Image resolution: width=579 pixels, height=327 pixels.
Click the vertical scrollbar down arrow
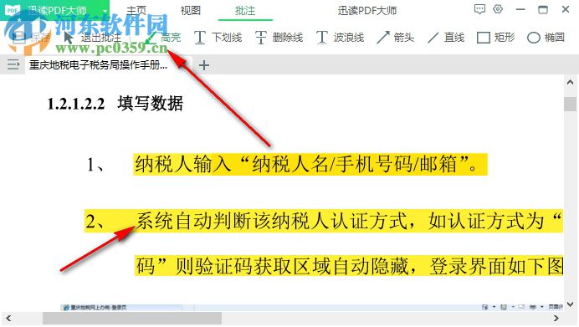(570, 304)
